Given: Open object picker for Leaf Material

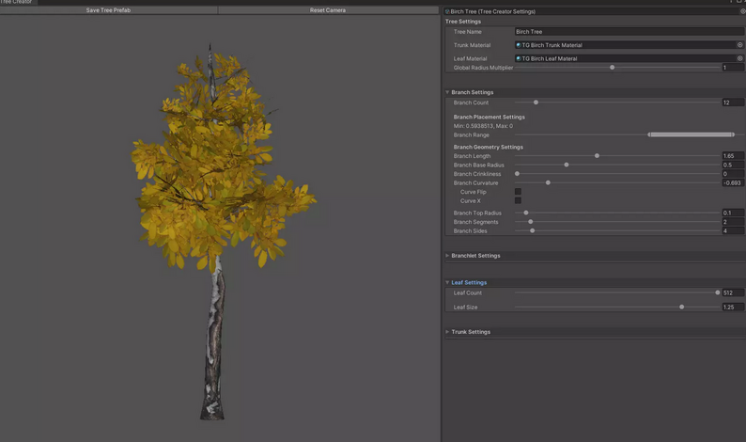Looking at the screenshot, I should 739,58.
